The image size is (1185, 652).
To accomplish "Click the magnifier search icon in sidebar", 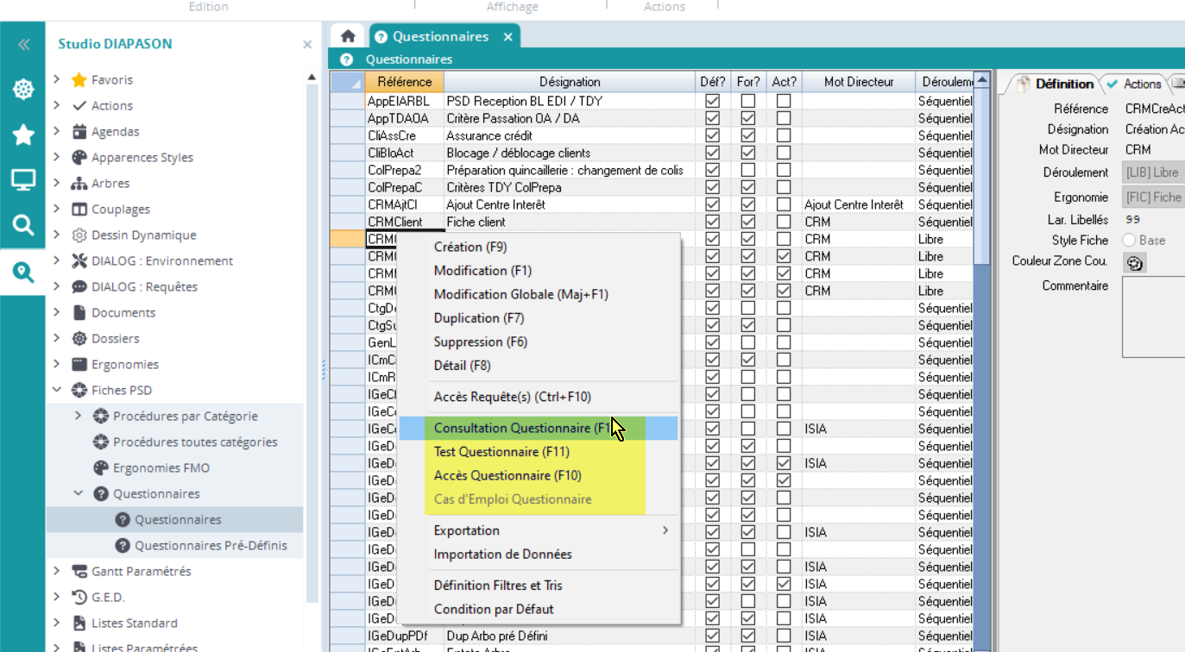I will click(x=22, y=226).
